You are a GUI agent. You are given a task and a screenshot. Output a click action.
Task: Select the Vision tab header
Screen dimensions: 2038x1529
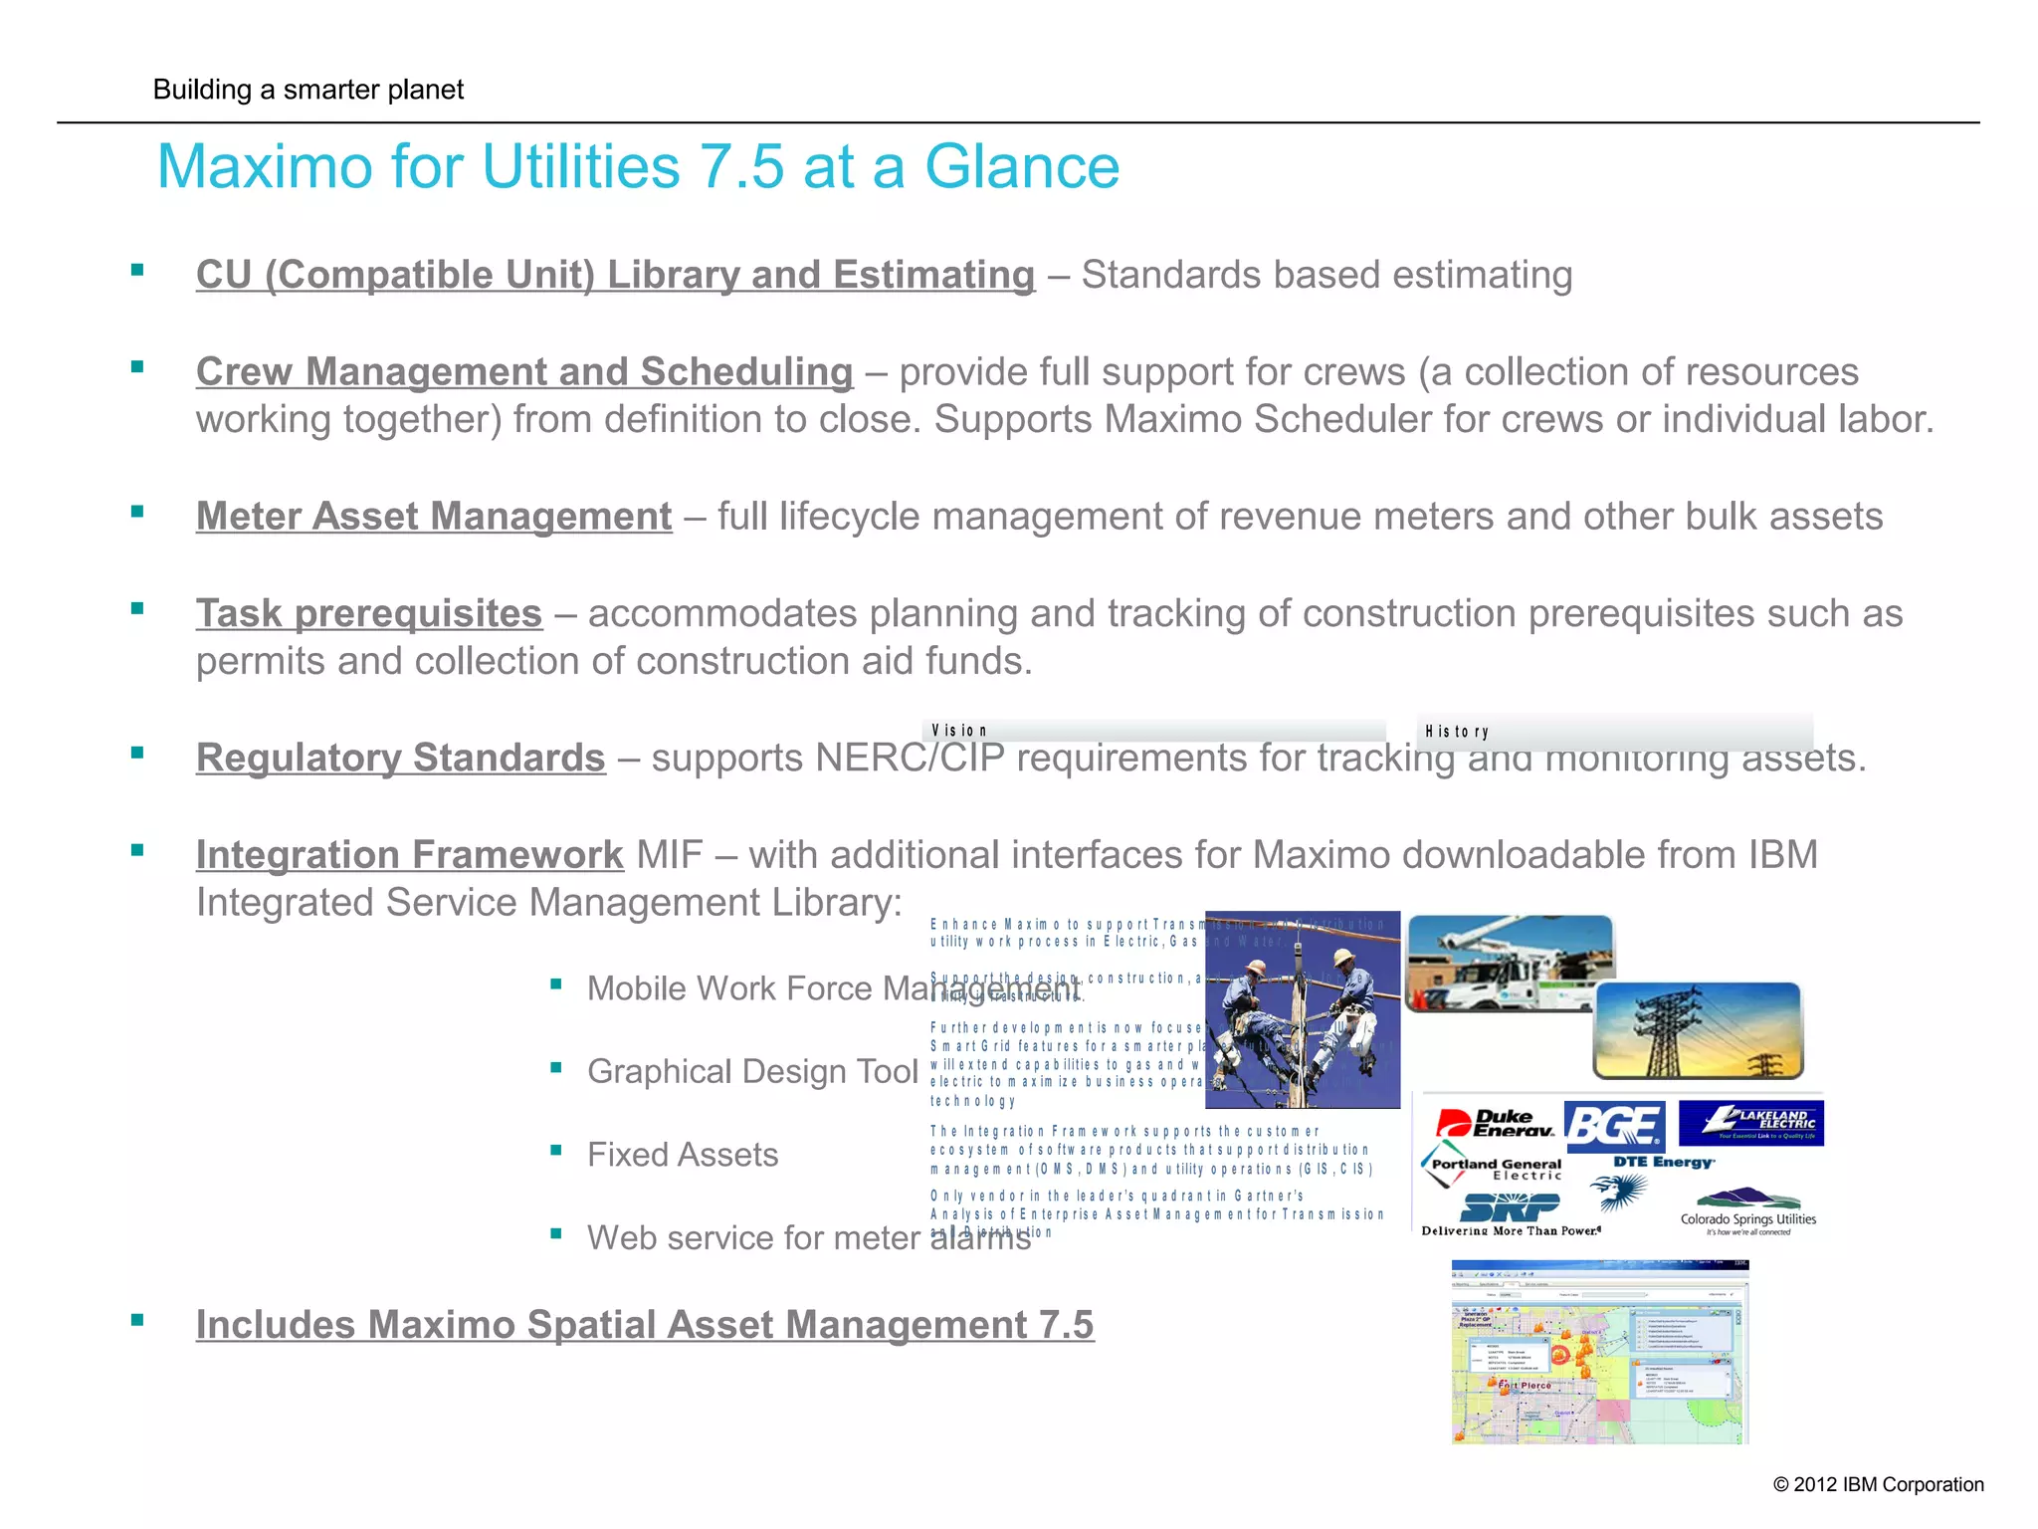pyautogui.click(x=1154, y=731)
